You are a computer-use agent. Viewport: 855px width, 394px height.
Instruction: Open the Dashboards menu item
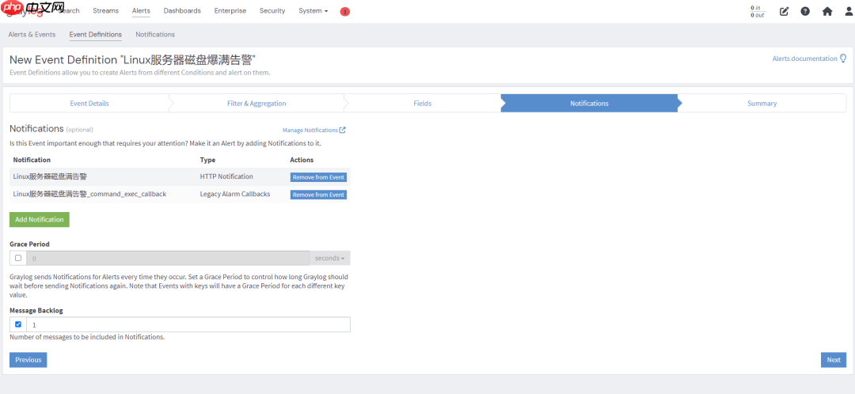182,11
